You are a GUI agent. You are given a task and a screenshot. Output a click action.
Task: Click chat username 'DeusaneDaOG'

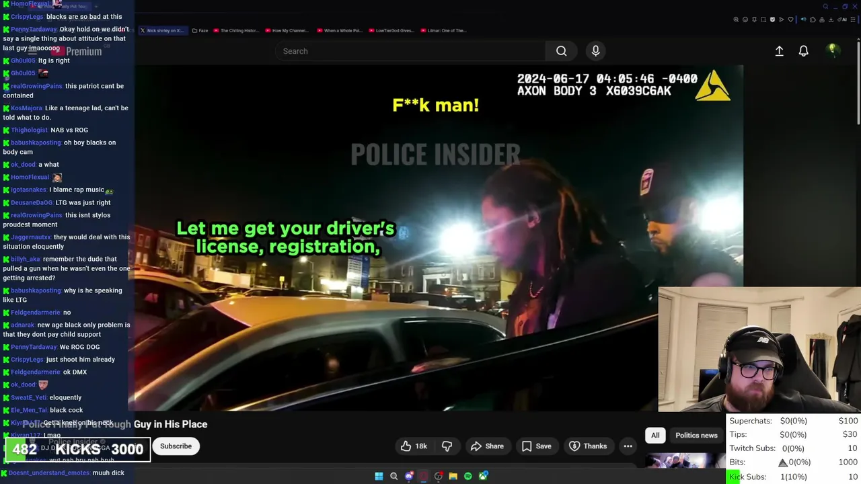coord(32,202)
